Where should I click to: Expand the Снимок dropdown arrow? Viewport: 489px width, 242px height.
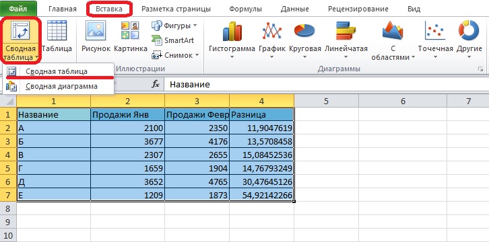click(197, 55)
